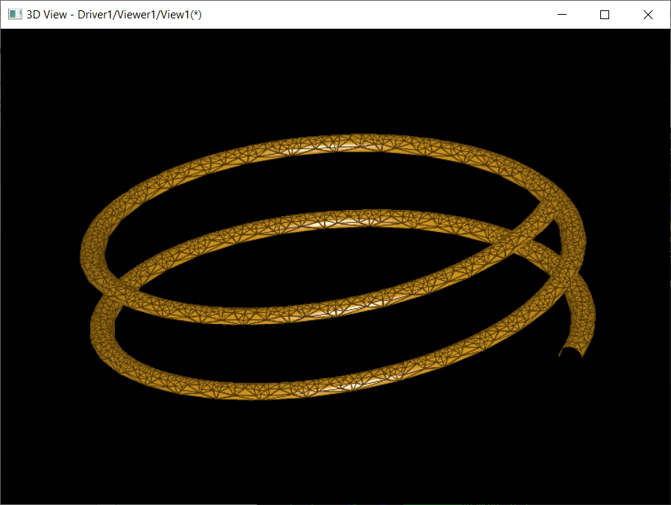671x505 pixels.
Task: Click the open hollow end of the coil tube
Action: click(569, 353)
